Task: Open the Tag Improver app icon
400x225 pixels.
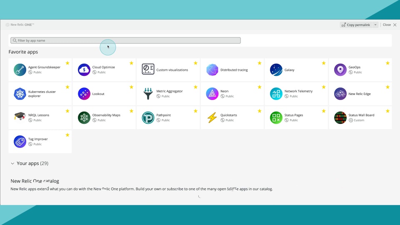Action: (20, 142)
